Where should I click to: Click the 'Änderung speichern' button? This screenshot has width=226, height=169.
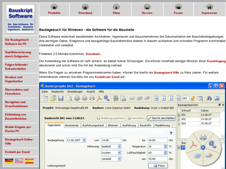click(111, 118)
